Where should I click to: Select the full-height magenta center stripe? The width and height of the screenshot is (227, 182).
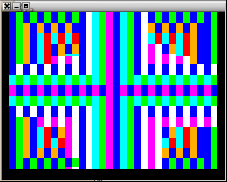tap(110, 91)
